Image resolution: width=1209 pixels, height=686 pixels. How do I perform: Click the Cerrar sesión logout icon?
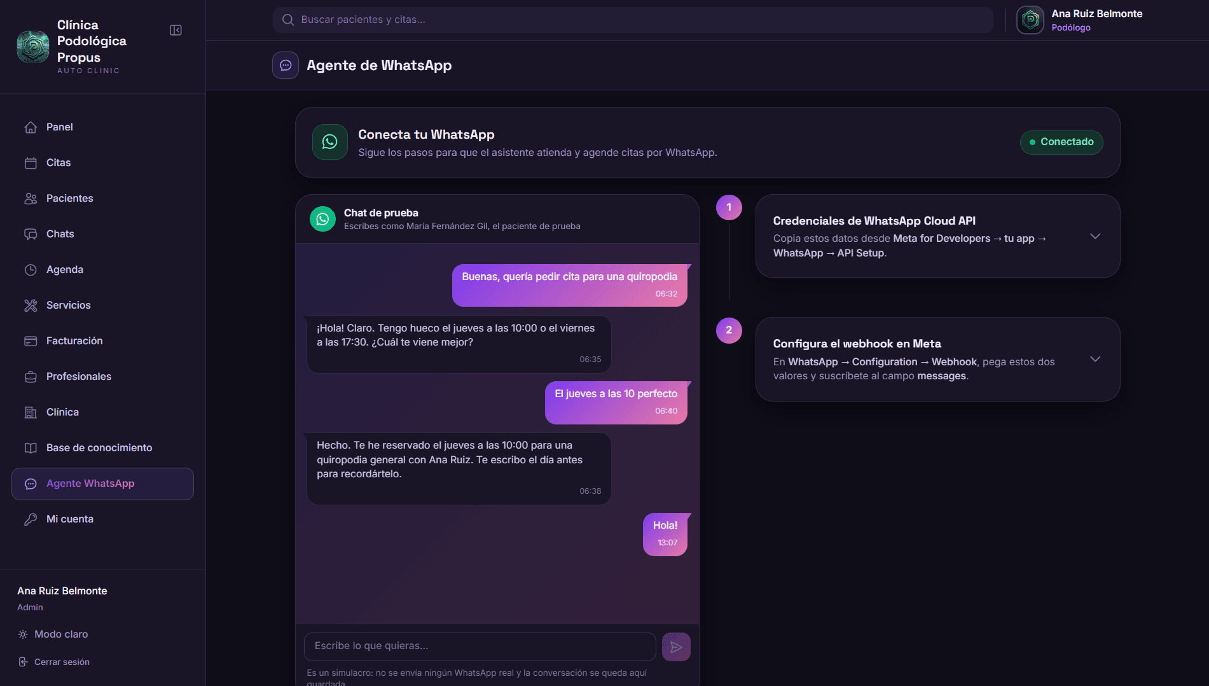[x=23, y=662]
